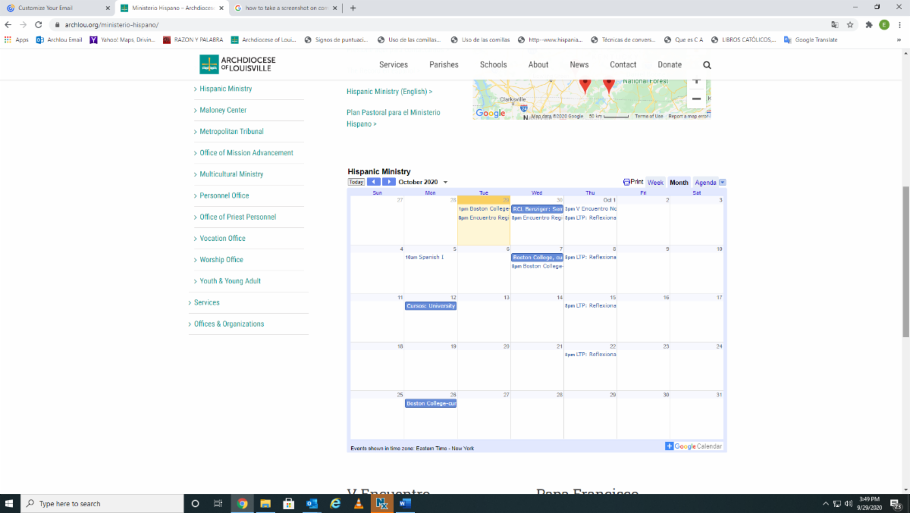Bookmark this page with star icon

pos(850,24)
